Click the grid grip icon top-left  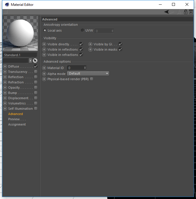coord(6,12)
